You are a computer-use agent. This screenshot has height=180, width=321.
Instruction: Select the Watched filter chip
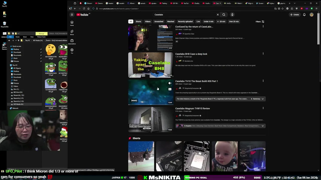pos(171,21)
